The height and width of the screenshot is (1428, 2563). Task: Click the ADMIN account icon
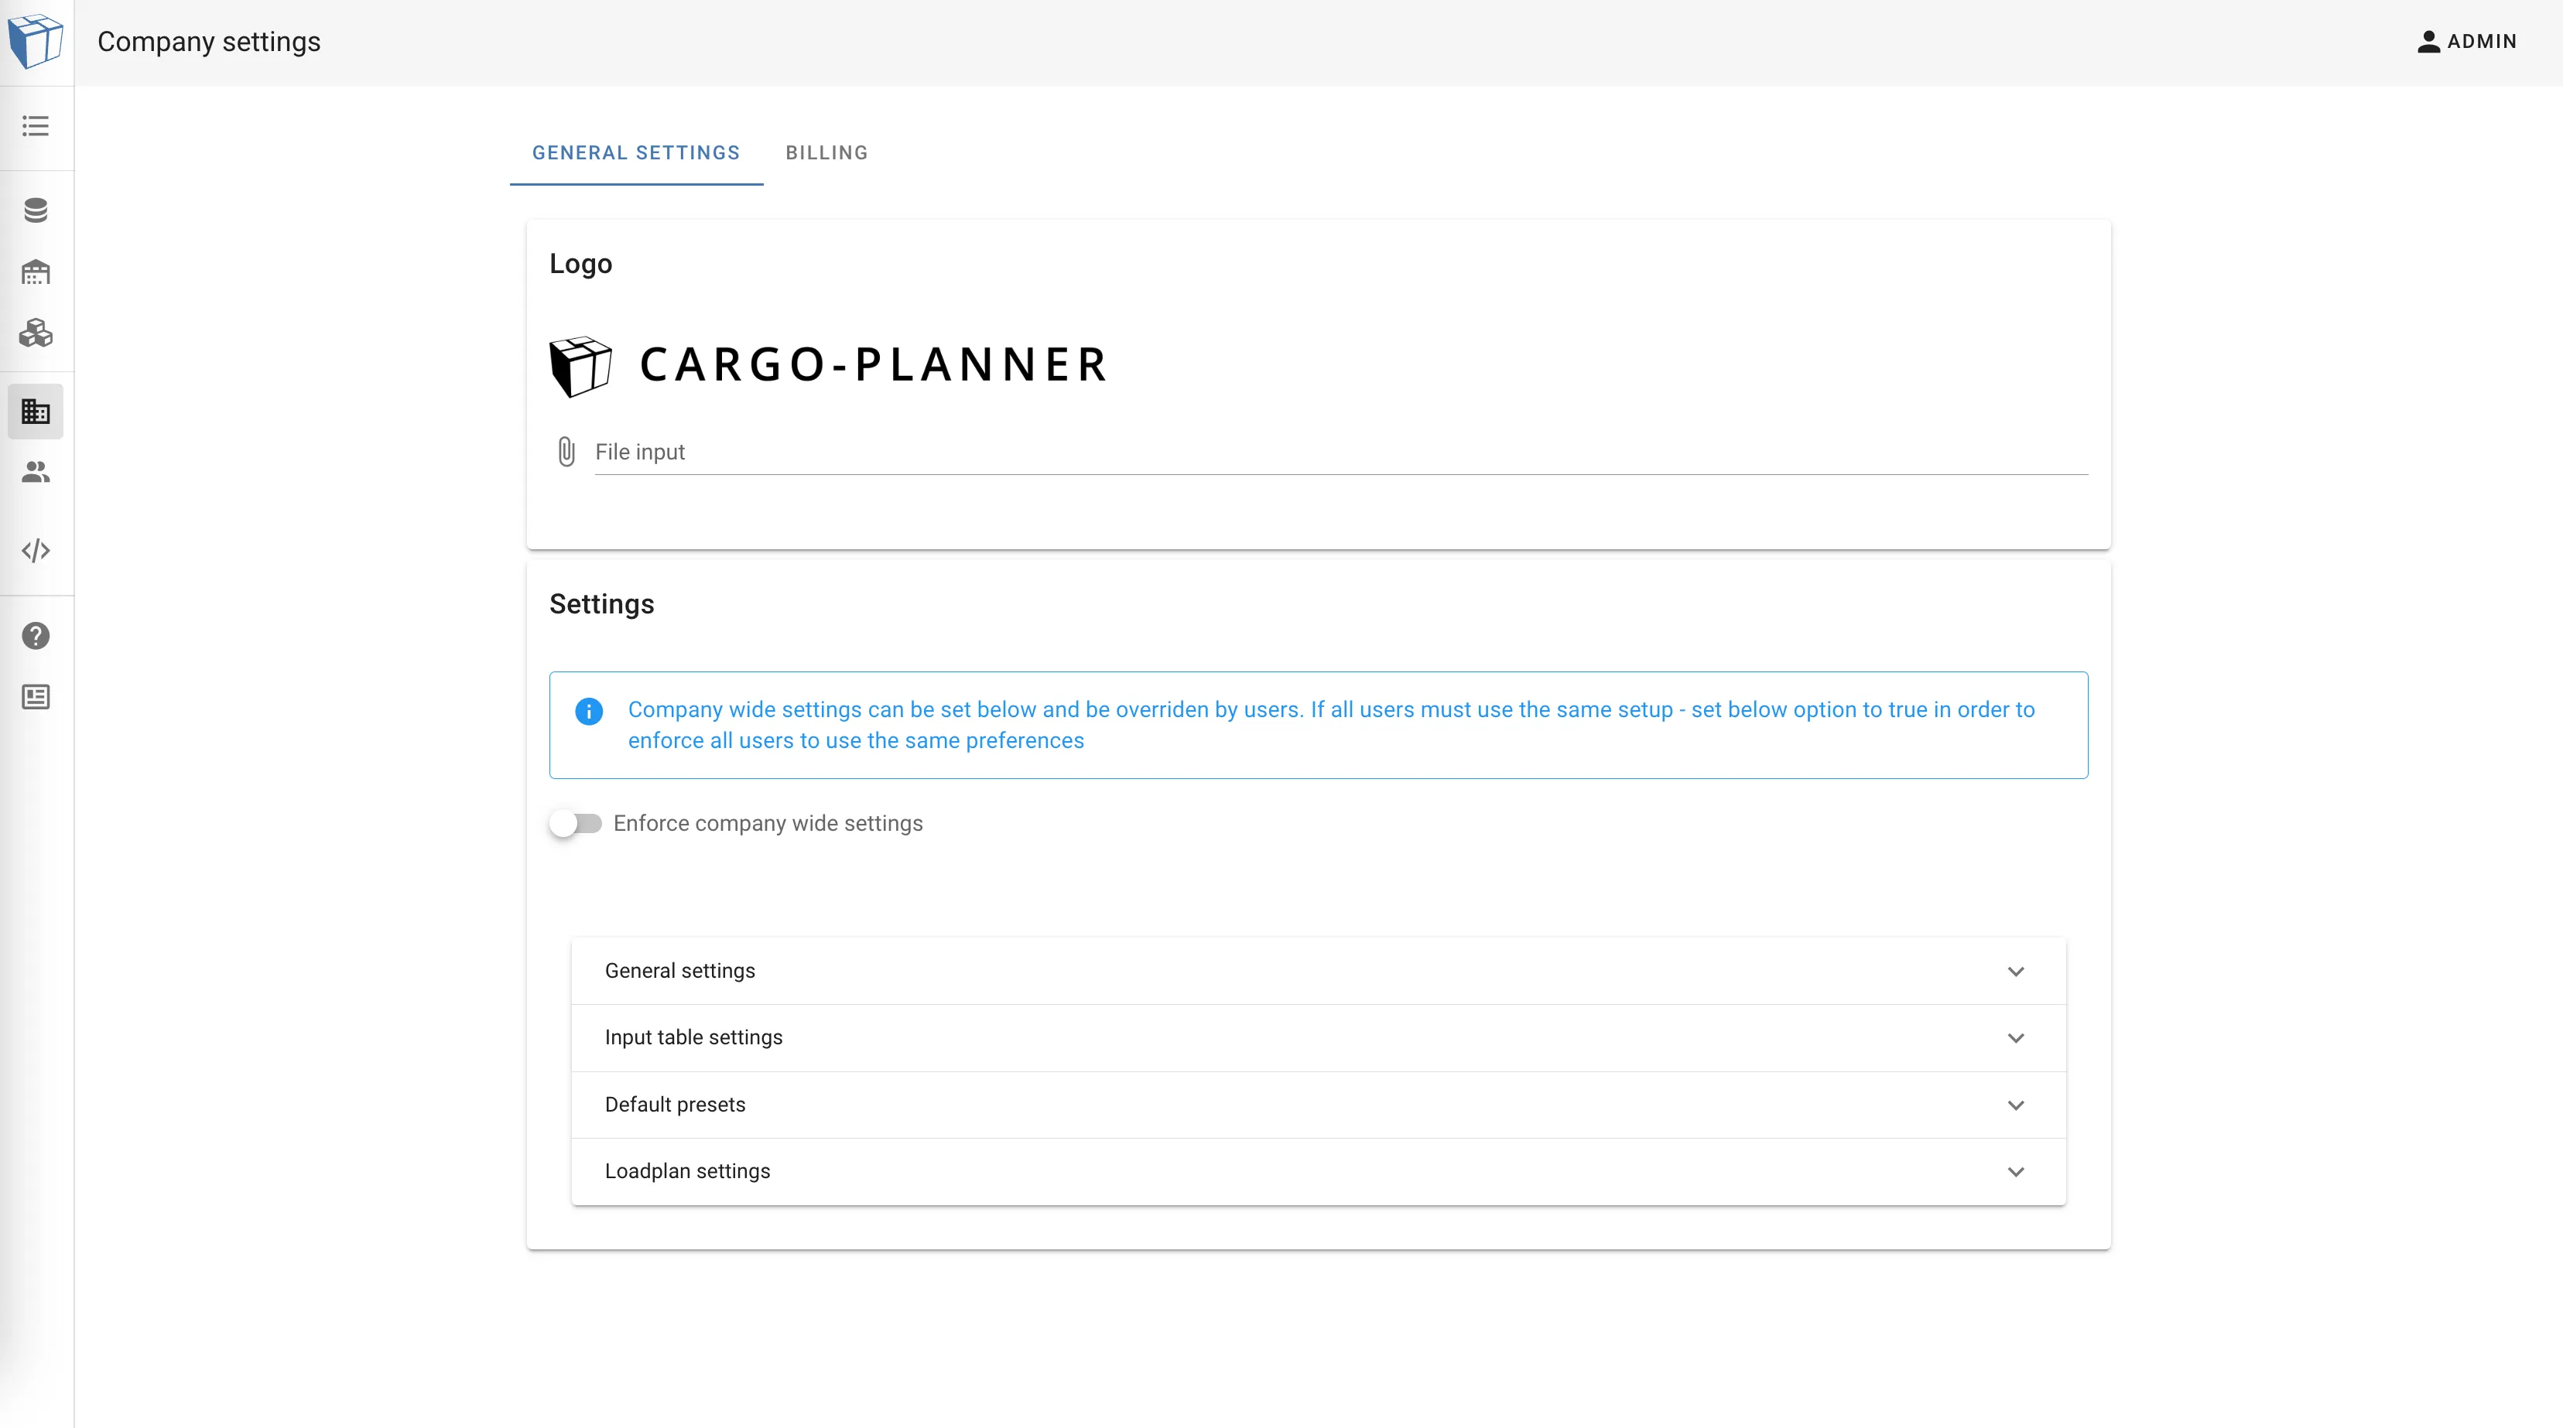(2430, 41)
